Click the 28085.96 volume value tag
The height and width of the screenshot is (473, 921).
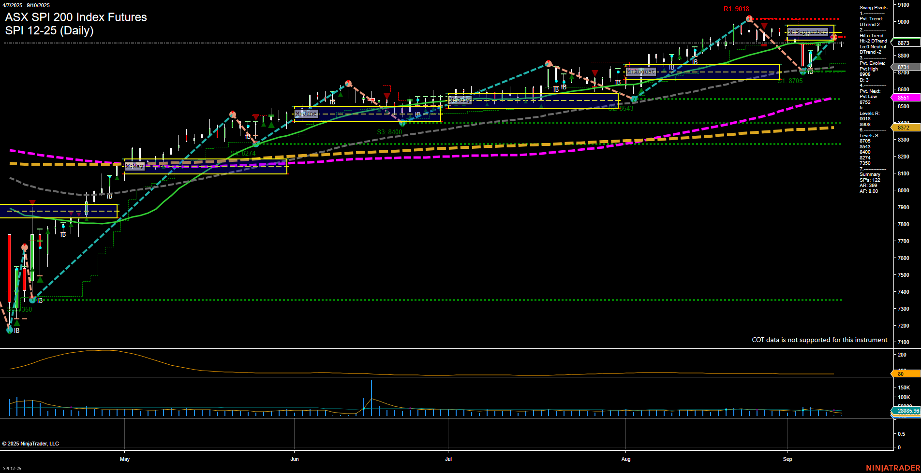pyautogui.click(x=908, y=411)
